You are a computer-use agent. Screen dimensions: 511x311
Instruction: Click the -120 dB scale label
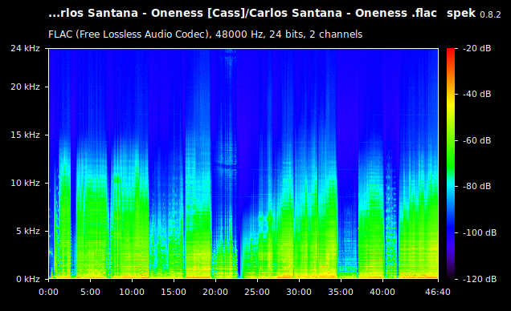click(480, 279)
